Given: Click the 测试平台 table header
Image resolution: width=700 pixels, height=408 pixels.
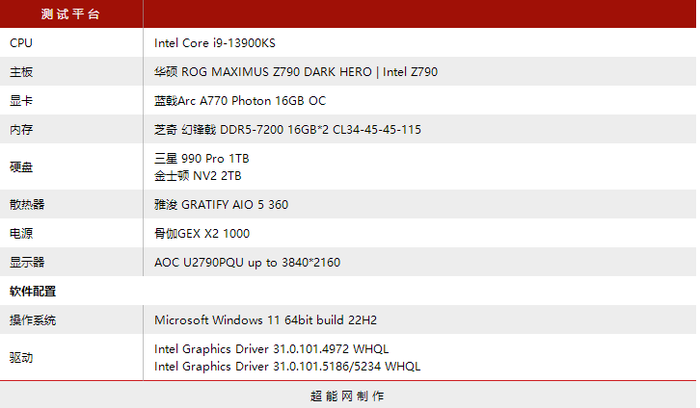Looking at the screenshot, I should (x=70, y=14).
